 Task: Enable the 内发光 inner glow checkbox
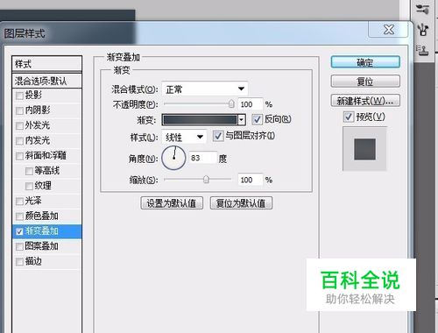(19, 141)
